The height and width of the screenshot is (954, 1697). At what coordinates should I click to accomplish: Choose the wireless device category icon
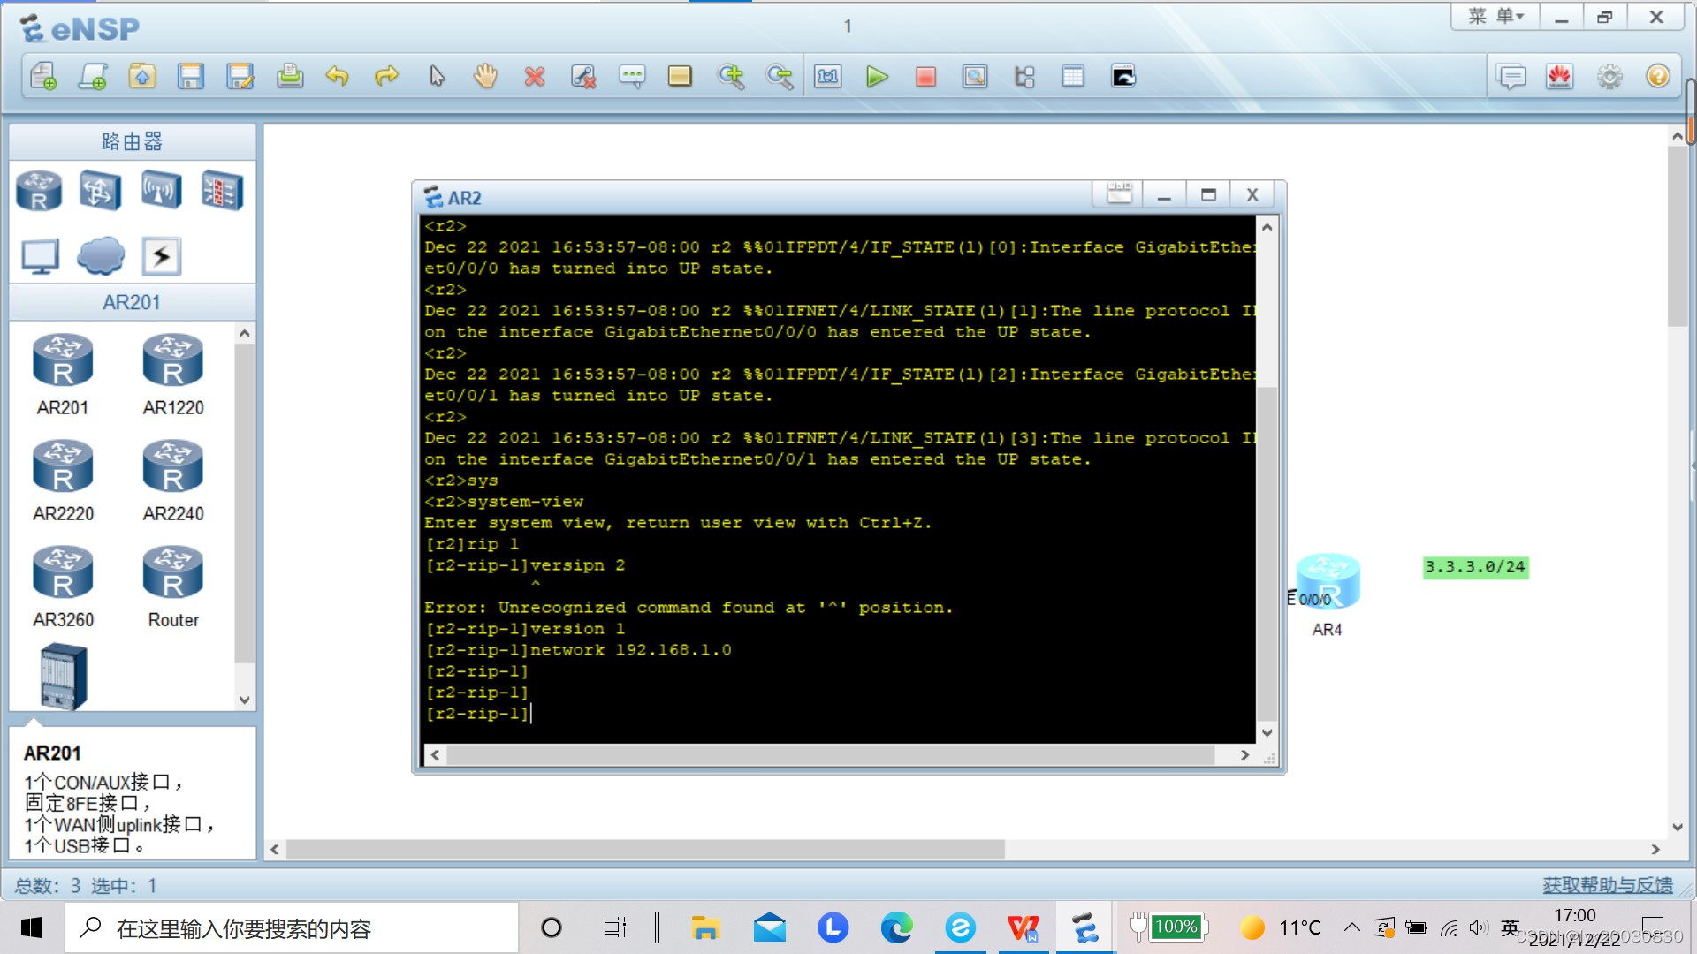(161, 190)
